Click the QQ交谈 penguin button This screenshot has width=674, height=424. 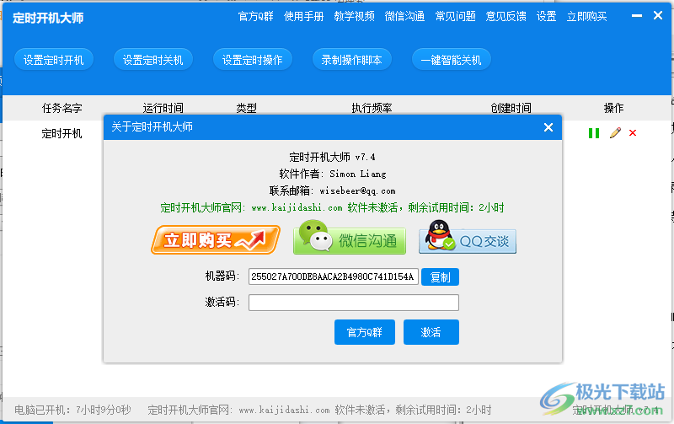point(468,239)
